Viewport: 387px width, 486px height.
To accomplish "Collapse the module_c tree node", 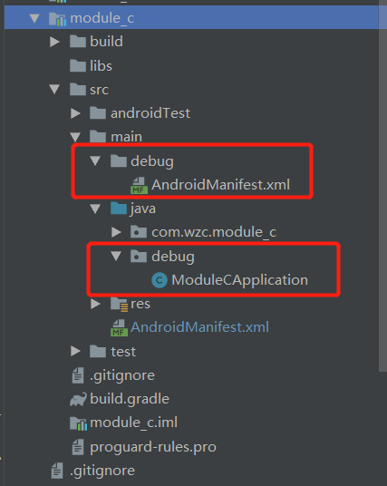I will pos(34,18).
